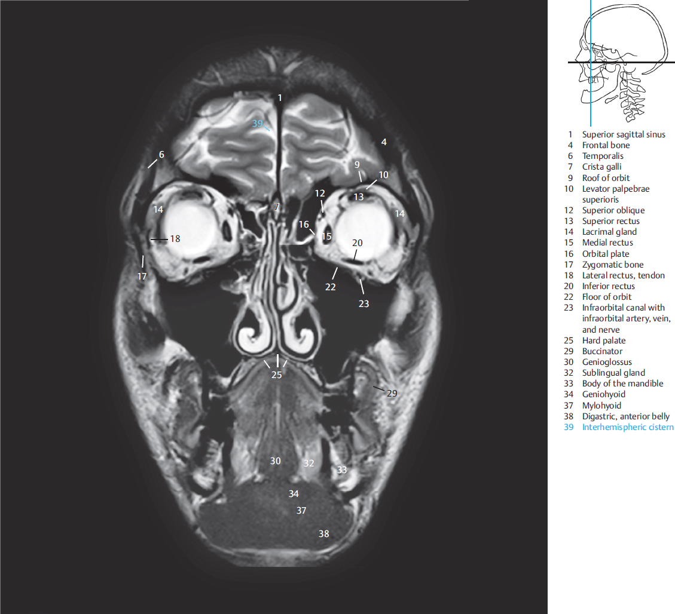Select "Hard palate" legend text
Viewport: 675px width, 614px height.
[604, 340]
